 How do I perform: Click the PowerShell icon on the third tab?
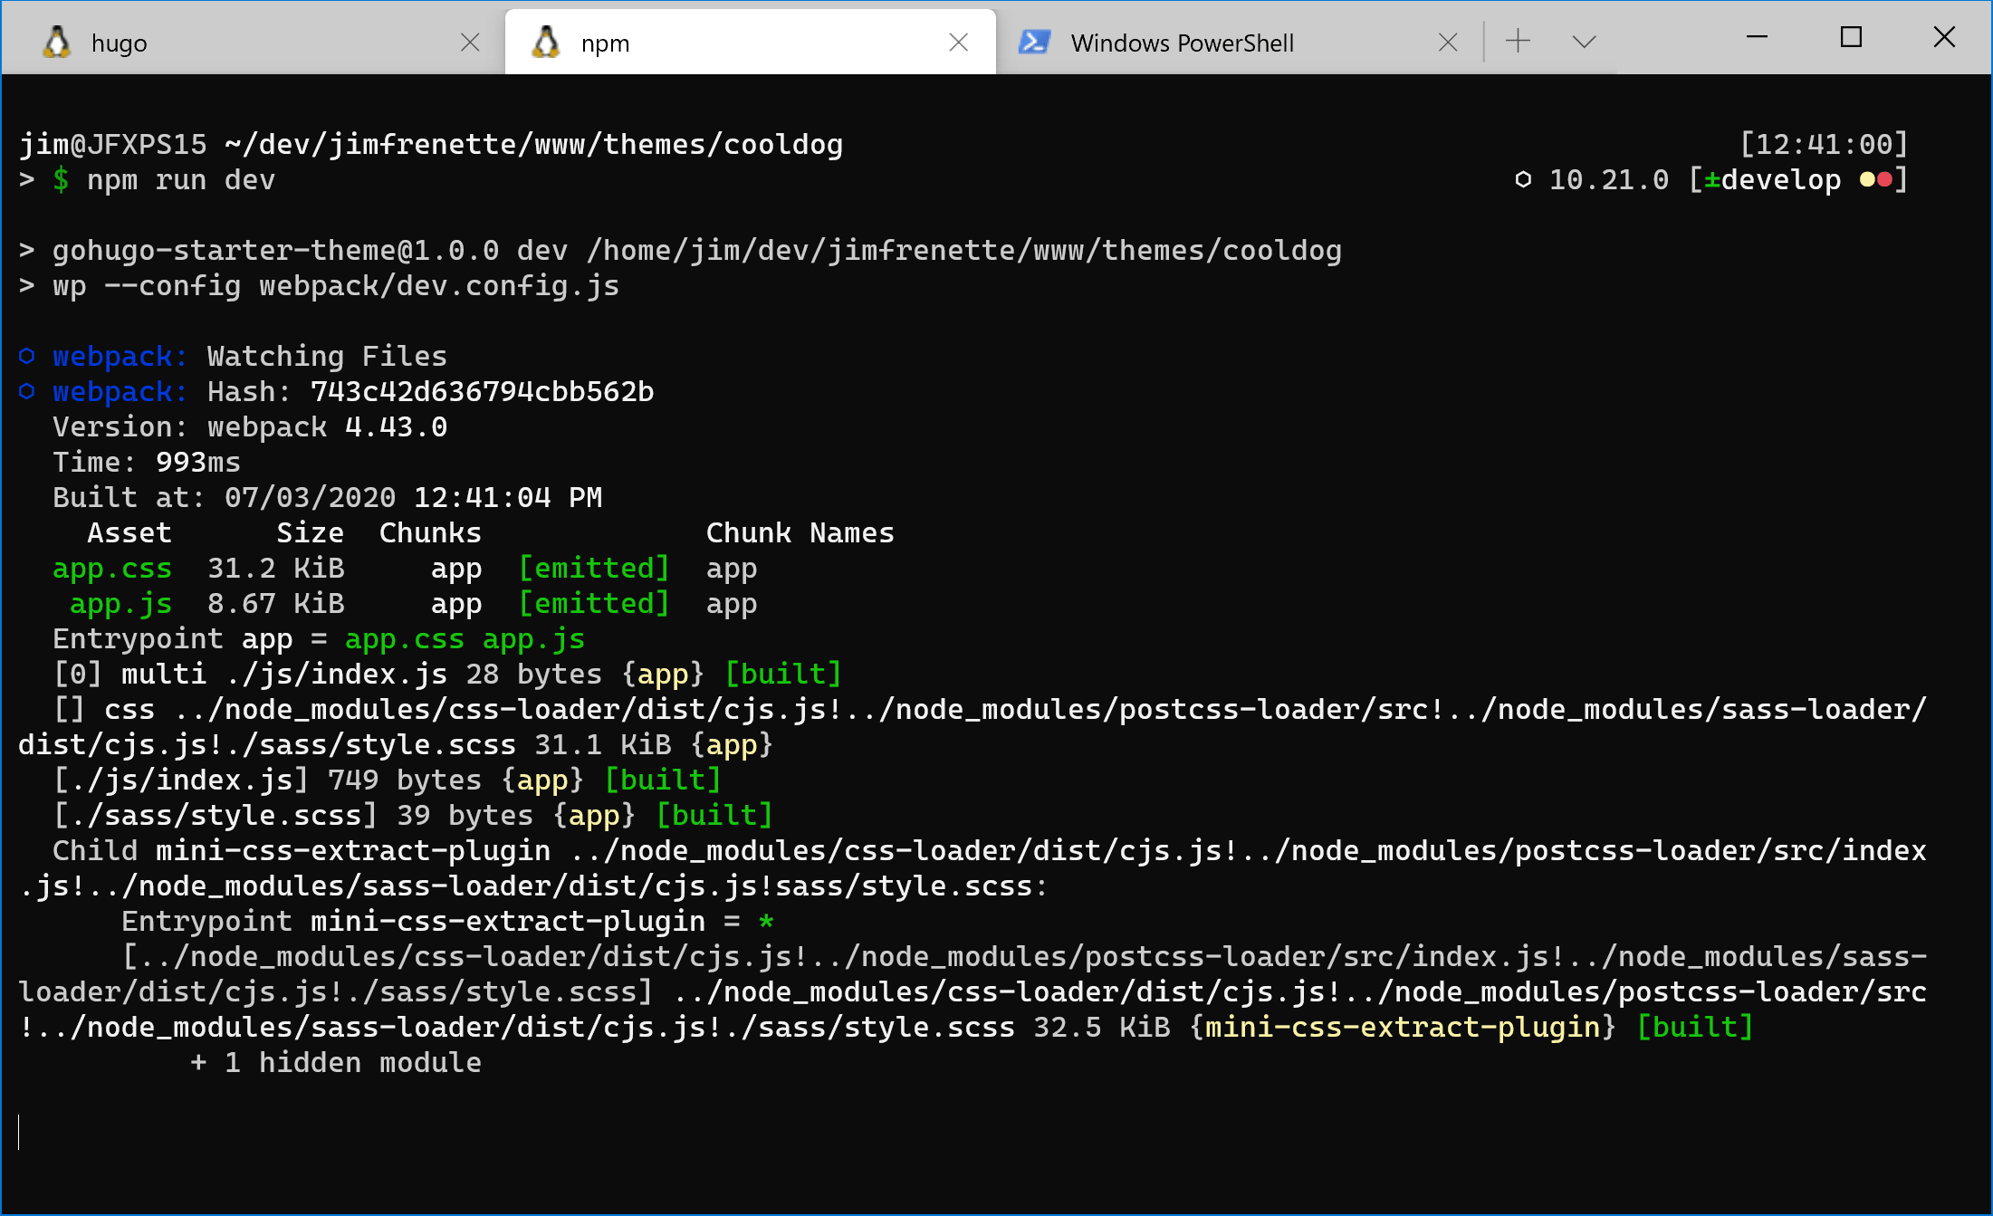click(1034, 42)
